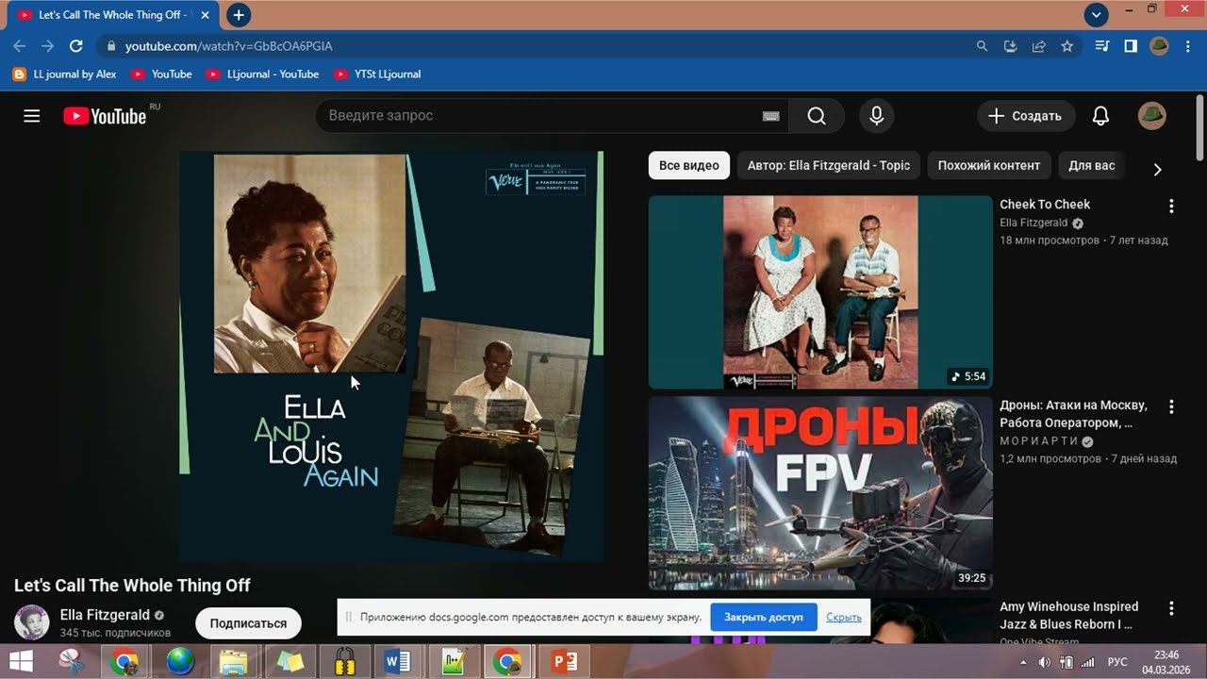Click Ella And Louis Again video player
The image size is (1207, 679).
[391, 356]
